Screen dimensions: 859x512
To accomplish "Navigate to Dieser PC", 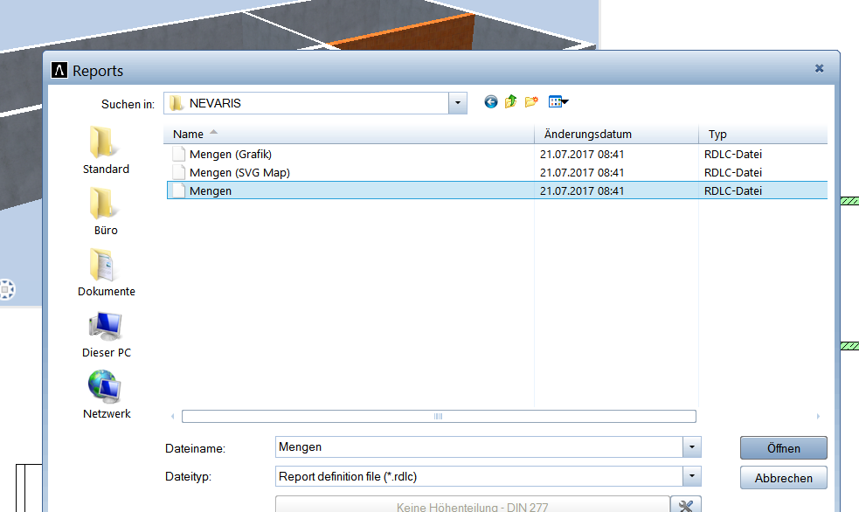I will 106,334.
